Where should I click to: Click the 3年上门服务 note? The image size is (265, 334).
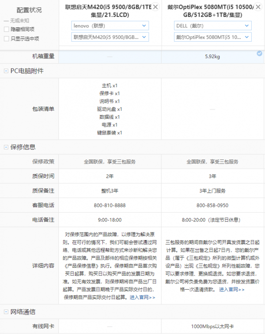pos(212,190)
